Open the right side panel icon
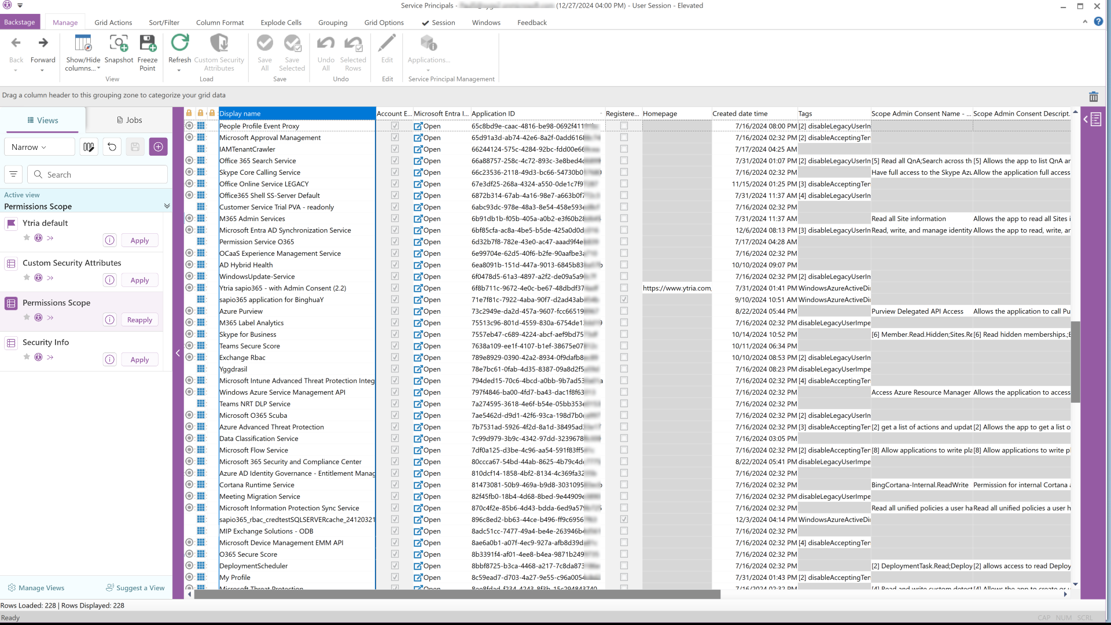 (x=1093, y=120)
